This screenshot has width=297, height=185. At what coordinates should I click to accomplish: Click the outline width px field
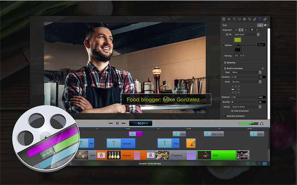pos(261,45)
